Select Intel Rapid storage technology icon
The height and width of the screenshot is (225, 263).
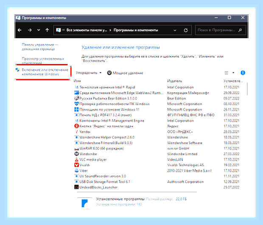(76, 87)
